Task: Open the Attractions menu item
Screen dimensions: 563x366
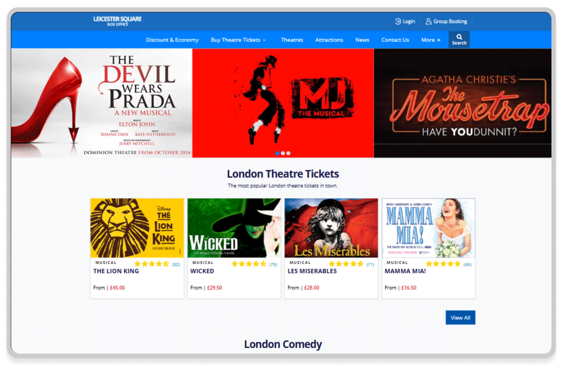Action: (x=329, y=40)
